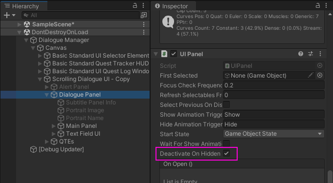Click the Focus Check Frequency field

pyautogui.click(x=273, y=85)
